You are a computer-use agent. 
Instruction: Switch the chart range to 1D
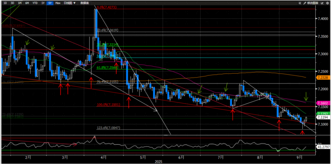[x=5, y=3]
